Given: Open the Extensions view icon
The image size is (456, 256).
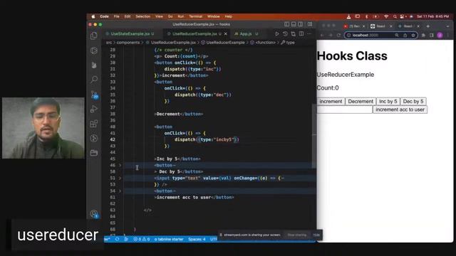Looking at the screenshot, I should tap(94, 124).
